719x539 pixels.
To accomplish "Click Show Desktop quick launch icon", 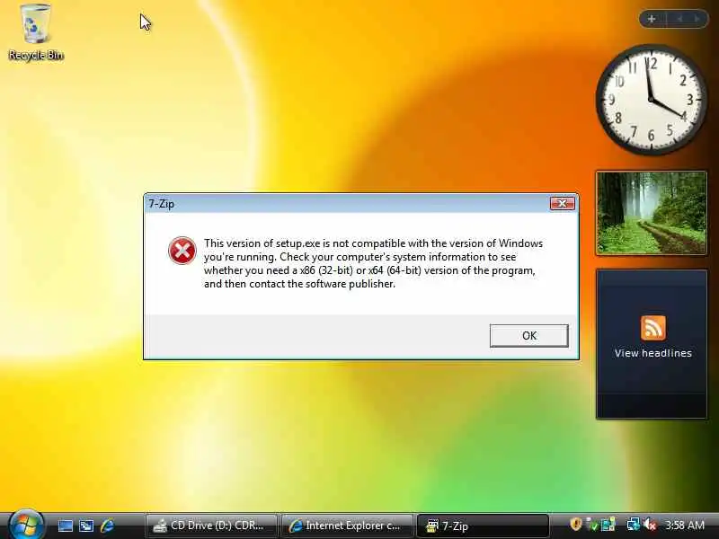I will pos(65,526).
